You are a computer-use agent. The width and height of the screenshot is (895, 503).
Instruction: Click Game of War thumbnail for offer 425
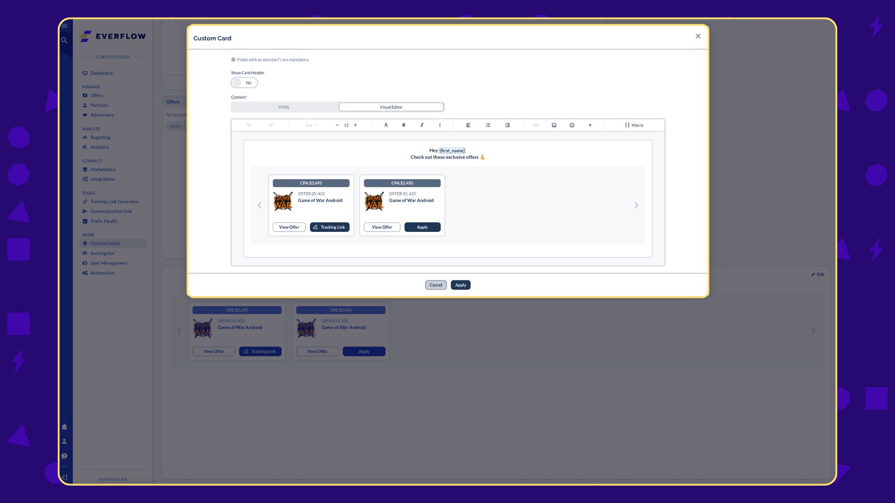(x=374, y=202)
